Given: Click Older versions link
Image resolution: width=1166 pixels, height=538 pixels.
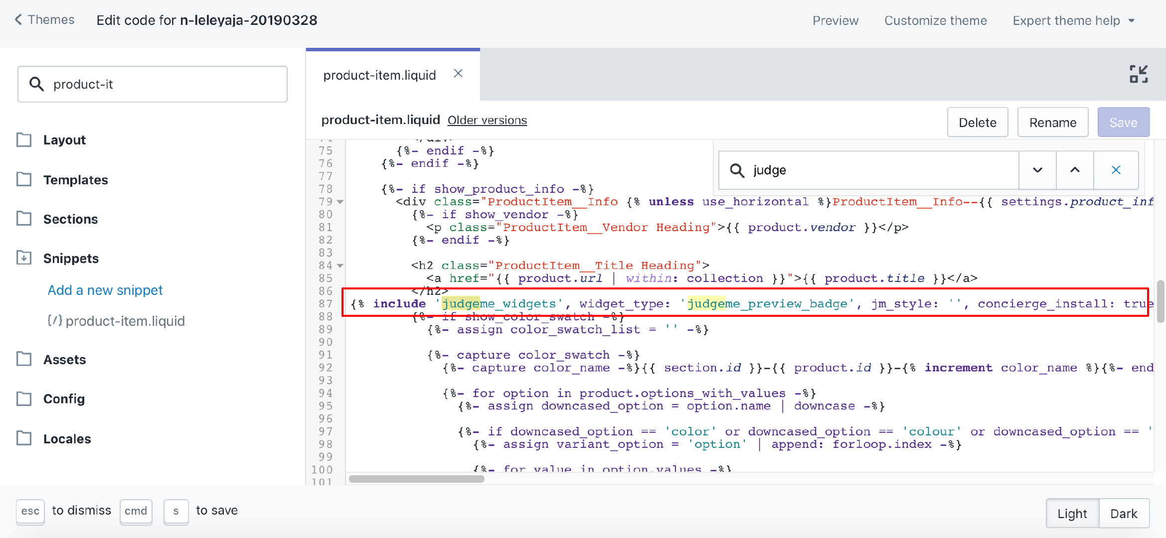Looking at the screenshot, I should click(487, 120).
